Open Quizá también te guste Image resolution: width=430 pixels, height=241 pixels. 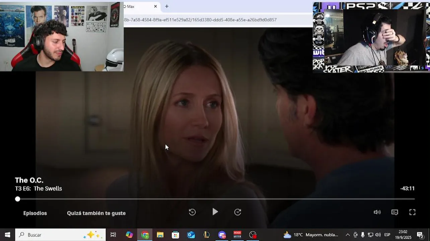point(96,213)
